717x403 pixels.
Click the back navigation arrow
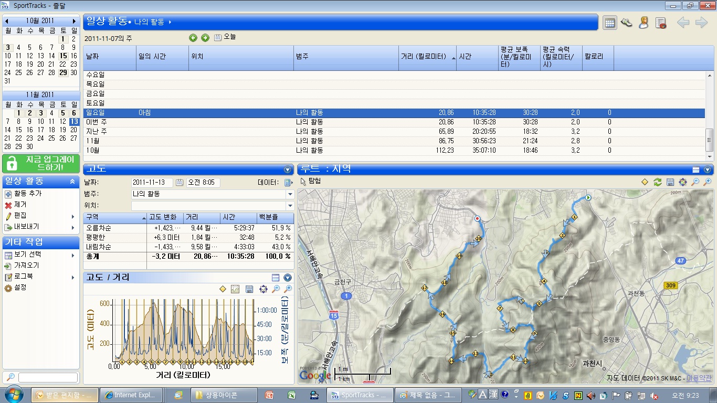point(683,23)
